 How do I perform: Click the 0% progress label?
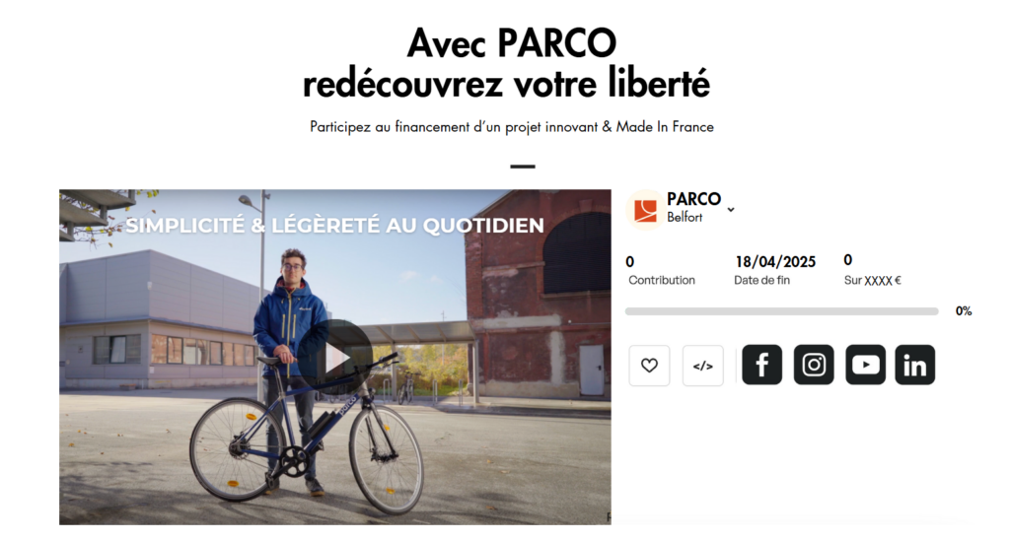(x=964, y=311)
